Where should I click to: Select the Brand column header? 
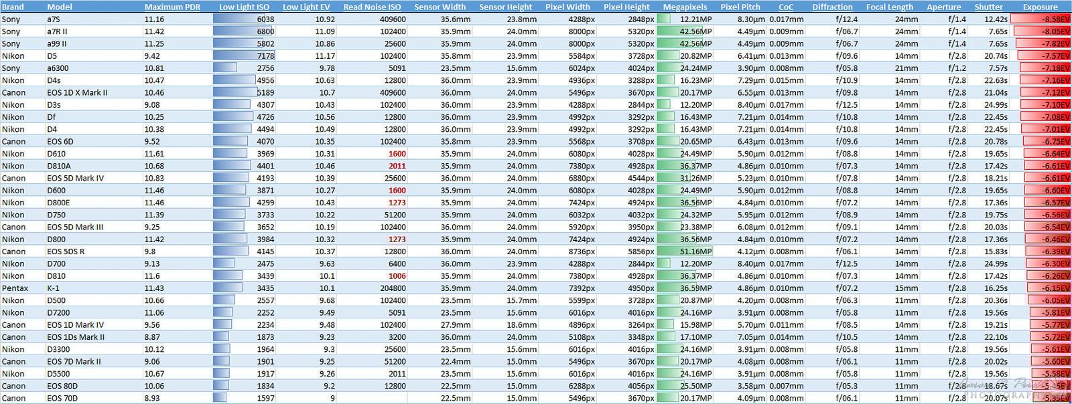[13, 7]
